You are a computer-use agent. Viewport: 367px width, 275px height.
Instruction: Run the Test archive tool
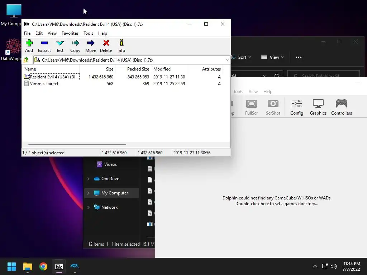pos(60,46)
